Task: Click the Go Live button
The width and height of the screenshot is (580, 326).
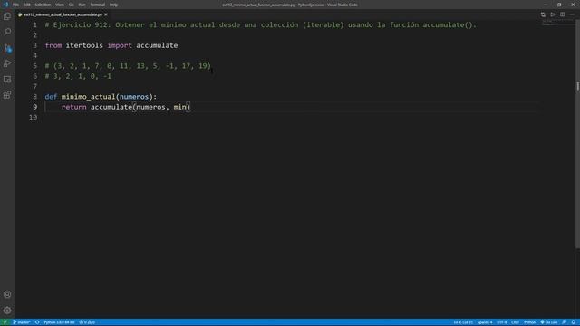Action: coord(549,322)
